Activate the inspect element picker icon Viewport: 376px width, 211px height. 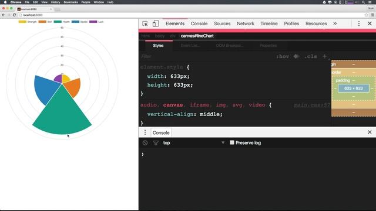pyautogui.click(x=145, y=23)
